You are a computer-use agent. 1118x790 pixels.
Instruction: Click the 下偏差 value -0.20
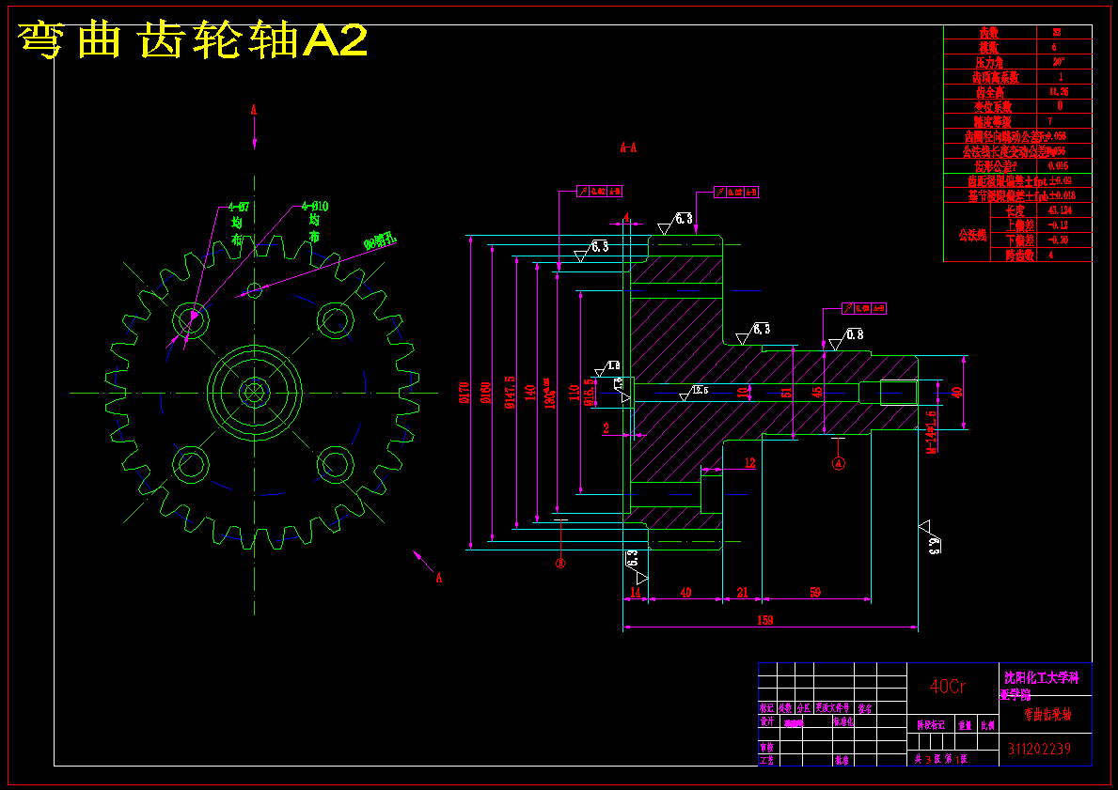click(x=1058, y=240)
